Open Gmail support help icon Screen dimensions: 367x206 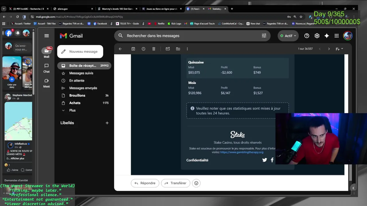(x=307, y=36)
